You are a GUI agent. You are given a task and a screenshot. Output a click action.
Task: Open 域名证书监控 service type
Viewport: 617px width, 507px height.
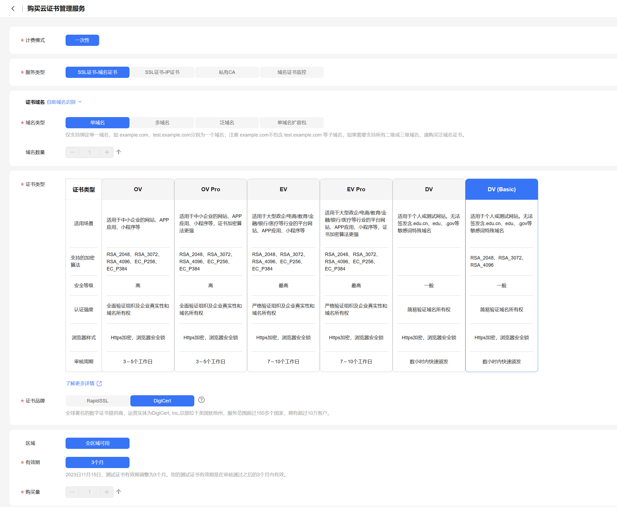coord(292,72)
